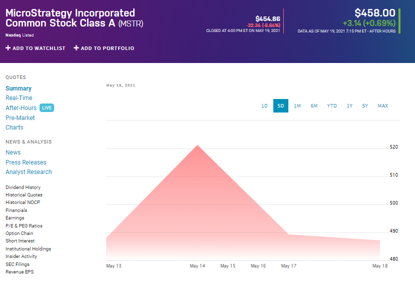Click the chart point at May 17
415x283 pixels.
[288, 234]
